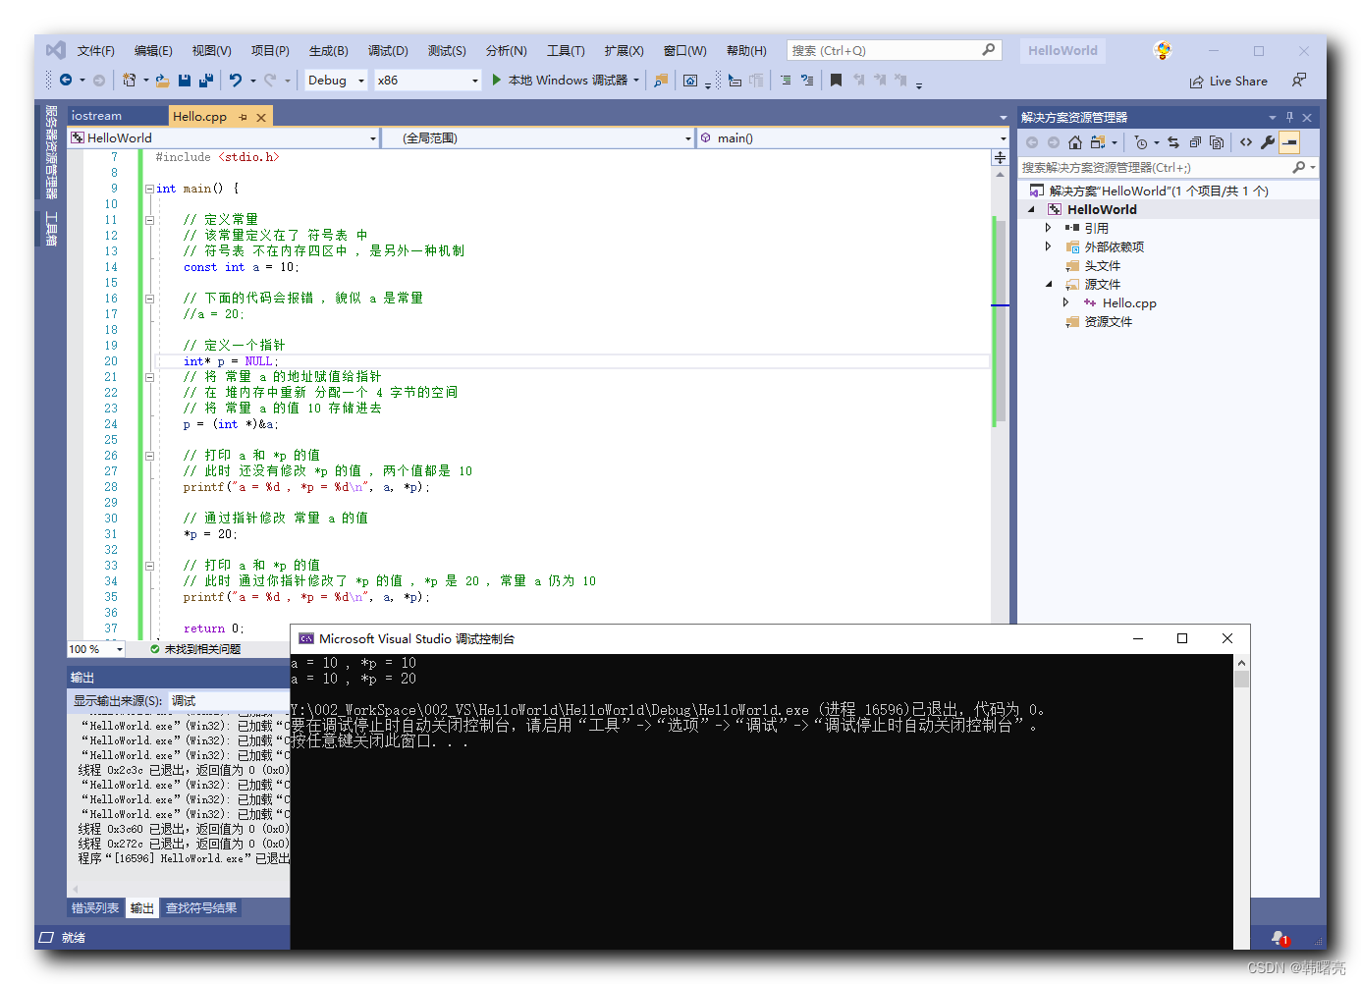This screenshot has height=984, width=1361.
Task: Switch to the 错误列表 tab
Action: click(x=95, y=908)
